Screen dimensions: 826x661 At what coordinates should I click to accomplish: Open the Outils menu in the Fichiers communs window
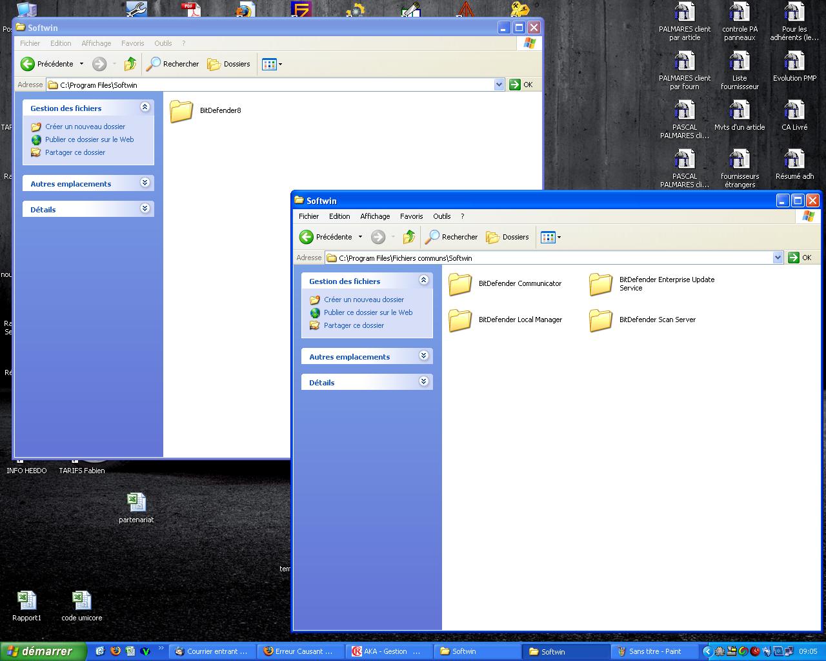[441, 216]
